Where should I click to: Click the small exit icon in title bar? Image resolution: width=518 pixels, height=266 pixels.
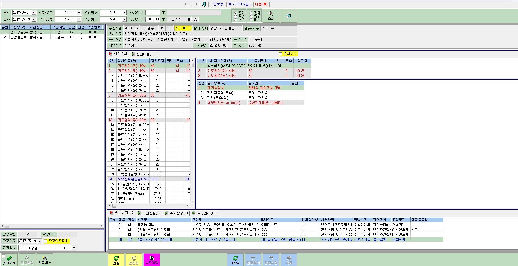[204, 4]
